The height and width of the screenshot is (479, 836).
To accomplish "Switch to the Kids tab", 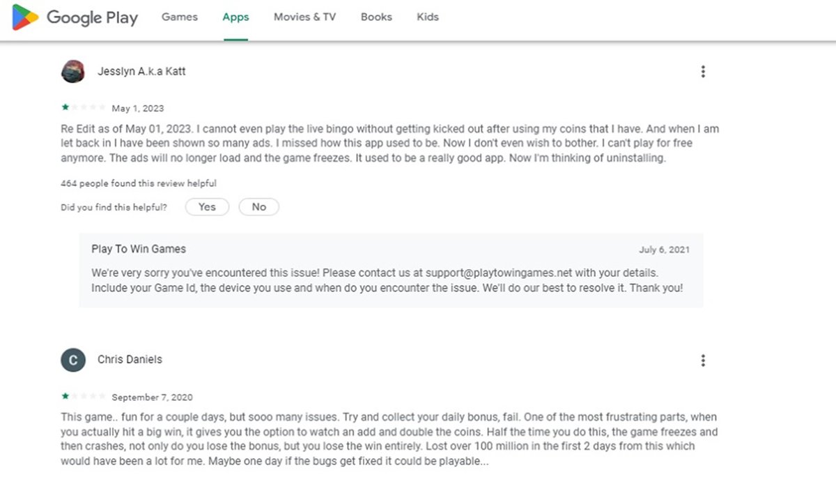I will click(428, 17).
